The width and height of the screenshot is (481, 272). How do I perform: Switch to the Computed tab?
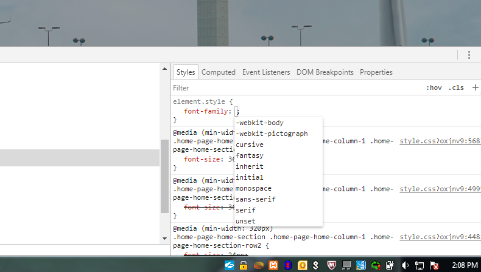[219, 72]
